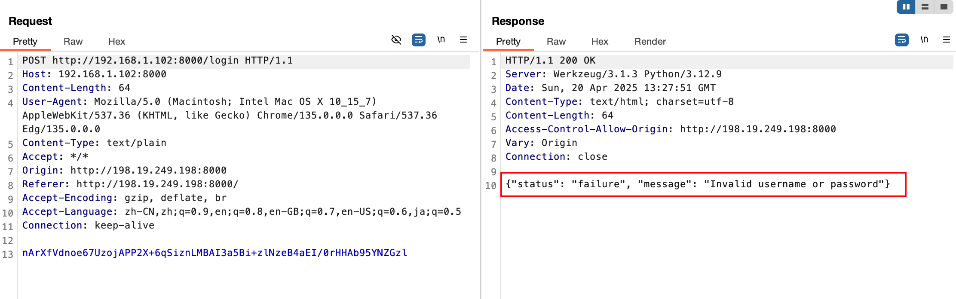Toggle the \n non-printable characters button in Request
This screenshot has width=956, height=299.
point(441,40)
